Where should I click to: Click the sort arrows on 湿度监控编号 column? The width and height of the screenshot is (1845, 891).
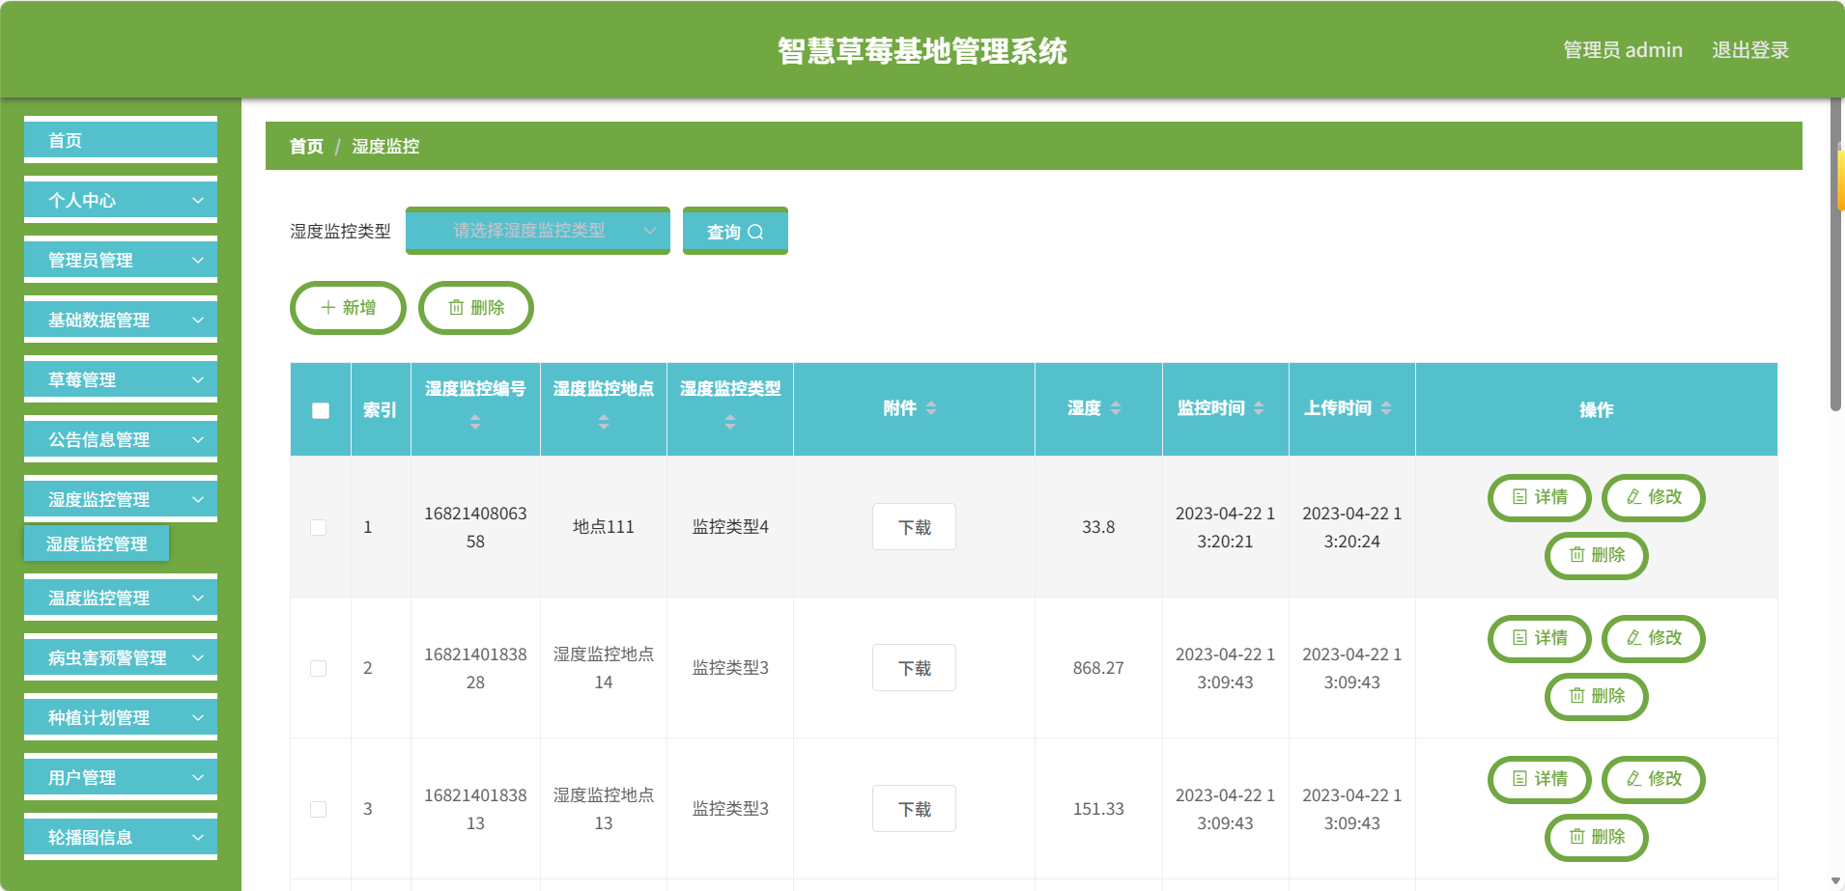[x=475, y=422]
